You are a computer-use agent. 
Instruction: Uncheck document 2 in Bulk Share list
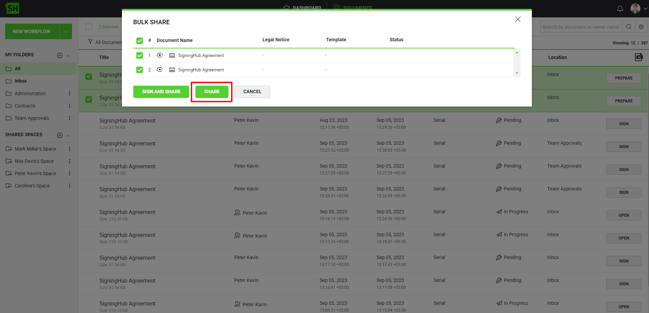[139, 70]
